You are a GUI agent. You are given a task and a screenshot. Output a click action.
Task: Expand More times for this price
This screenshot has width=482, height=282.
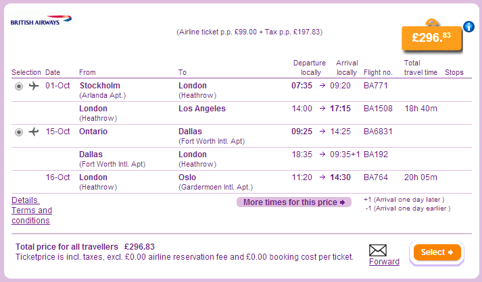coord(294,202)
